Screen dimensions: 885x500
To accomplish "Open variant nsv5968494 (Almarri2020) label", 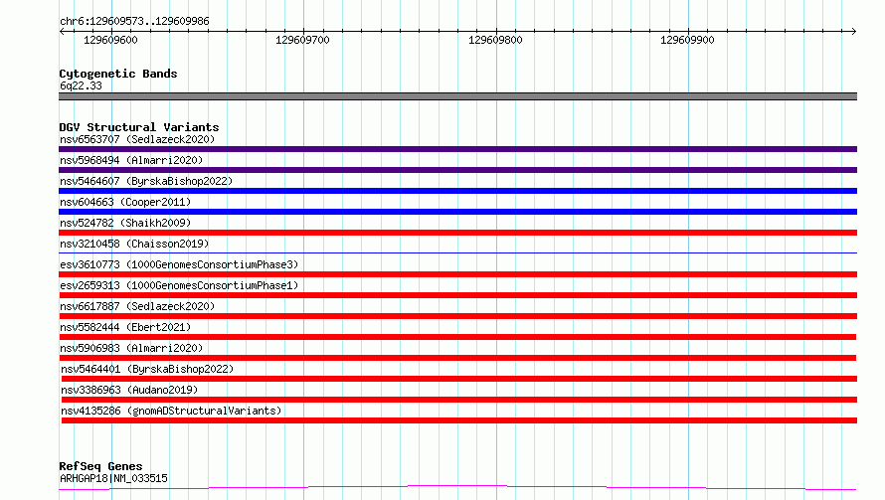I will (131, 160).
